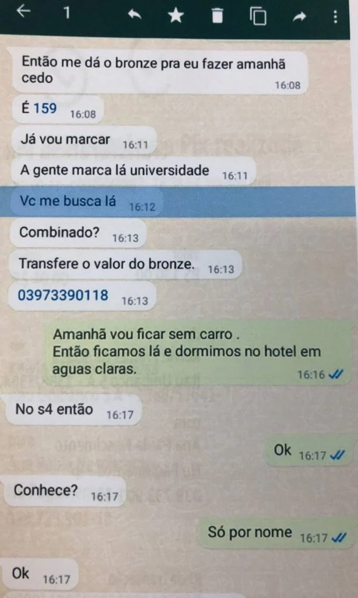Select message 'No s4 então'
This screenshot has height=598, width=358.
pos(73,410)
